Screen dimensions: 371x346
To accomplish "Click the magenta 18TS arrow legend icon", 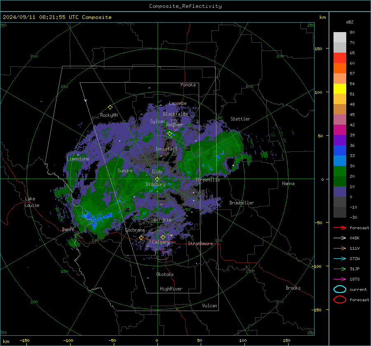I will (340, 279).
